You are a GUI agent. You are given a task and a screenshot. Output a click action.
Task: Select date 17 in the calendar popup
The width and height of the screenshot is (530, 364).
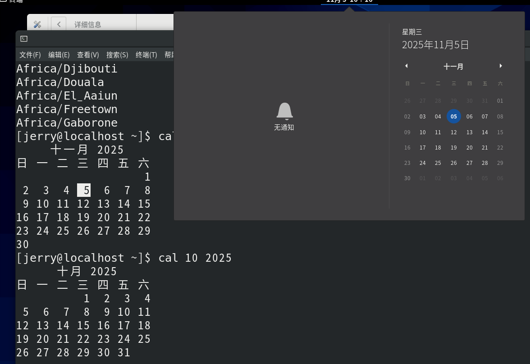click(423, 148)
